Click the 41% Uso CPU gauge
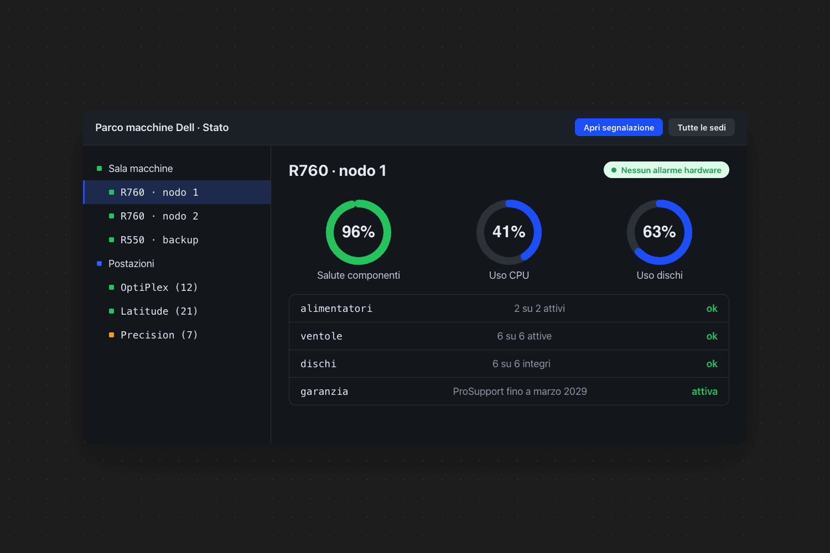Image resolution: width=830 pixels, height=553 pixels. click(x=509, y=232)
